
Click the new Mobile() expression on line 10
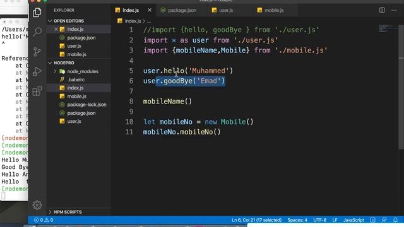(229, 122)
